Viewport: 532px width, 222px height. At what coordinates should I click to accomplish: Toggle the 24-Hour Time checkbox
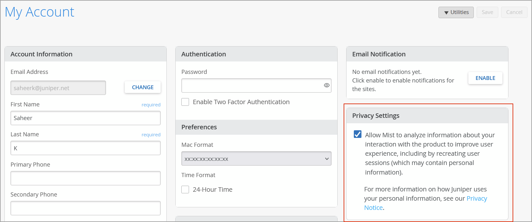tap(185, 190)
